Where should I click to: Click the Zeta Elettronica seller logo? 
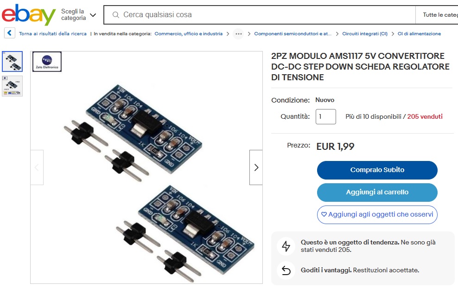point(47,62)
